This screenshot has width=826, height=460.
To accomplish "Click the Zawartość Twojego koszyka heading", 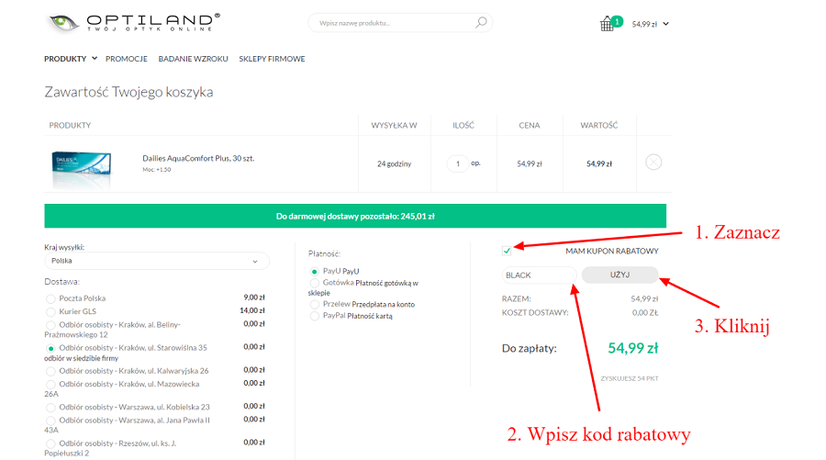I will [129, 92].
